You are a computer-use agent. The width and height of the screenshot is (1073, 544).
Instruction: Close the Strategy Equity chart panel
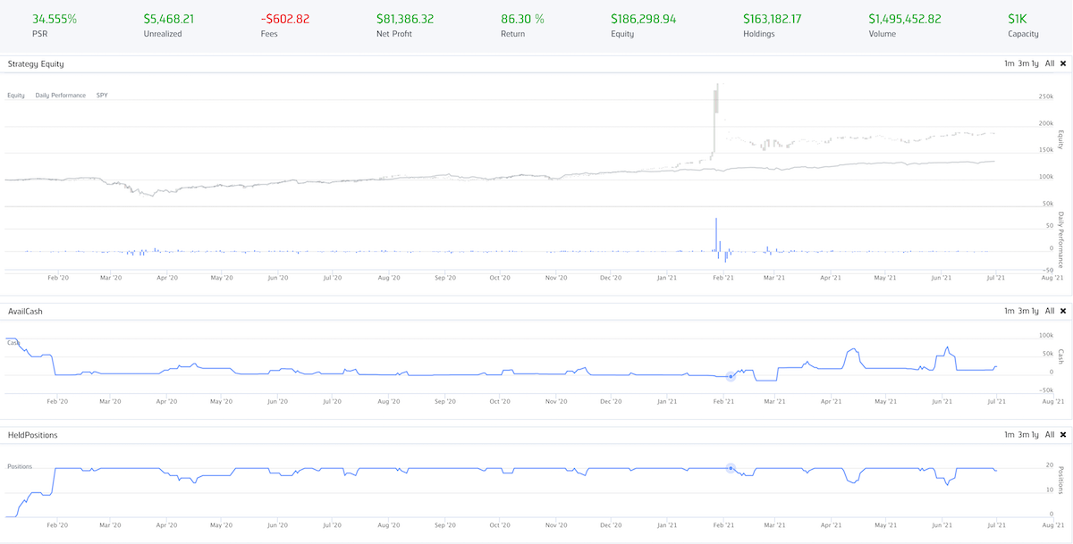[1063, 63]
